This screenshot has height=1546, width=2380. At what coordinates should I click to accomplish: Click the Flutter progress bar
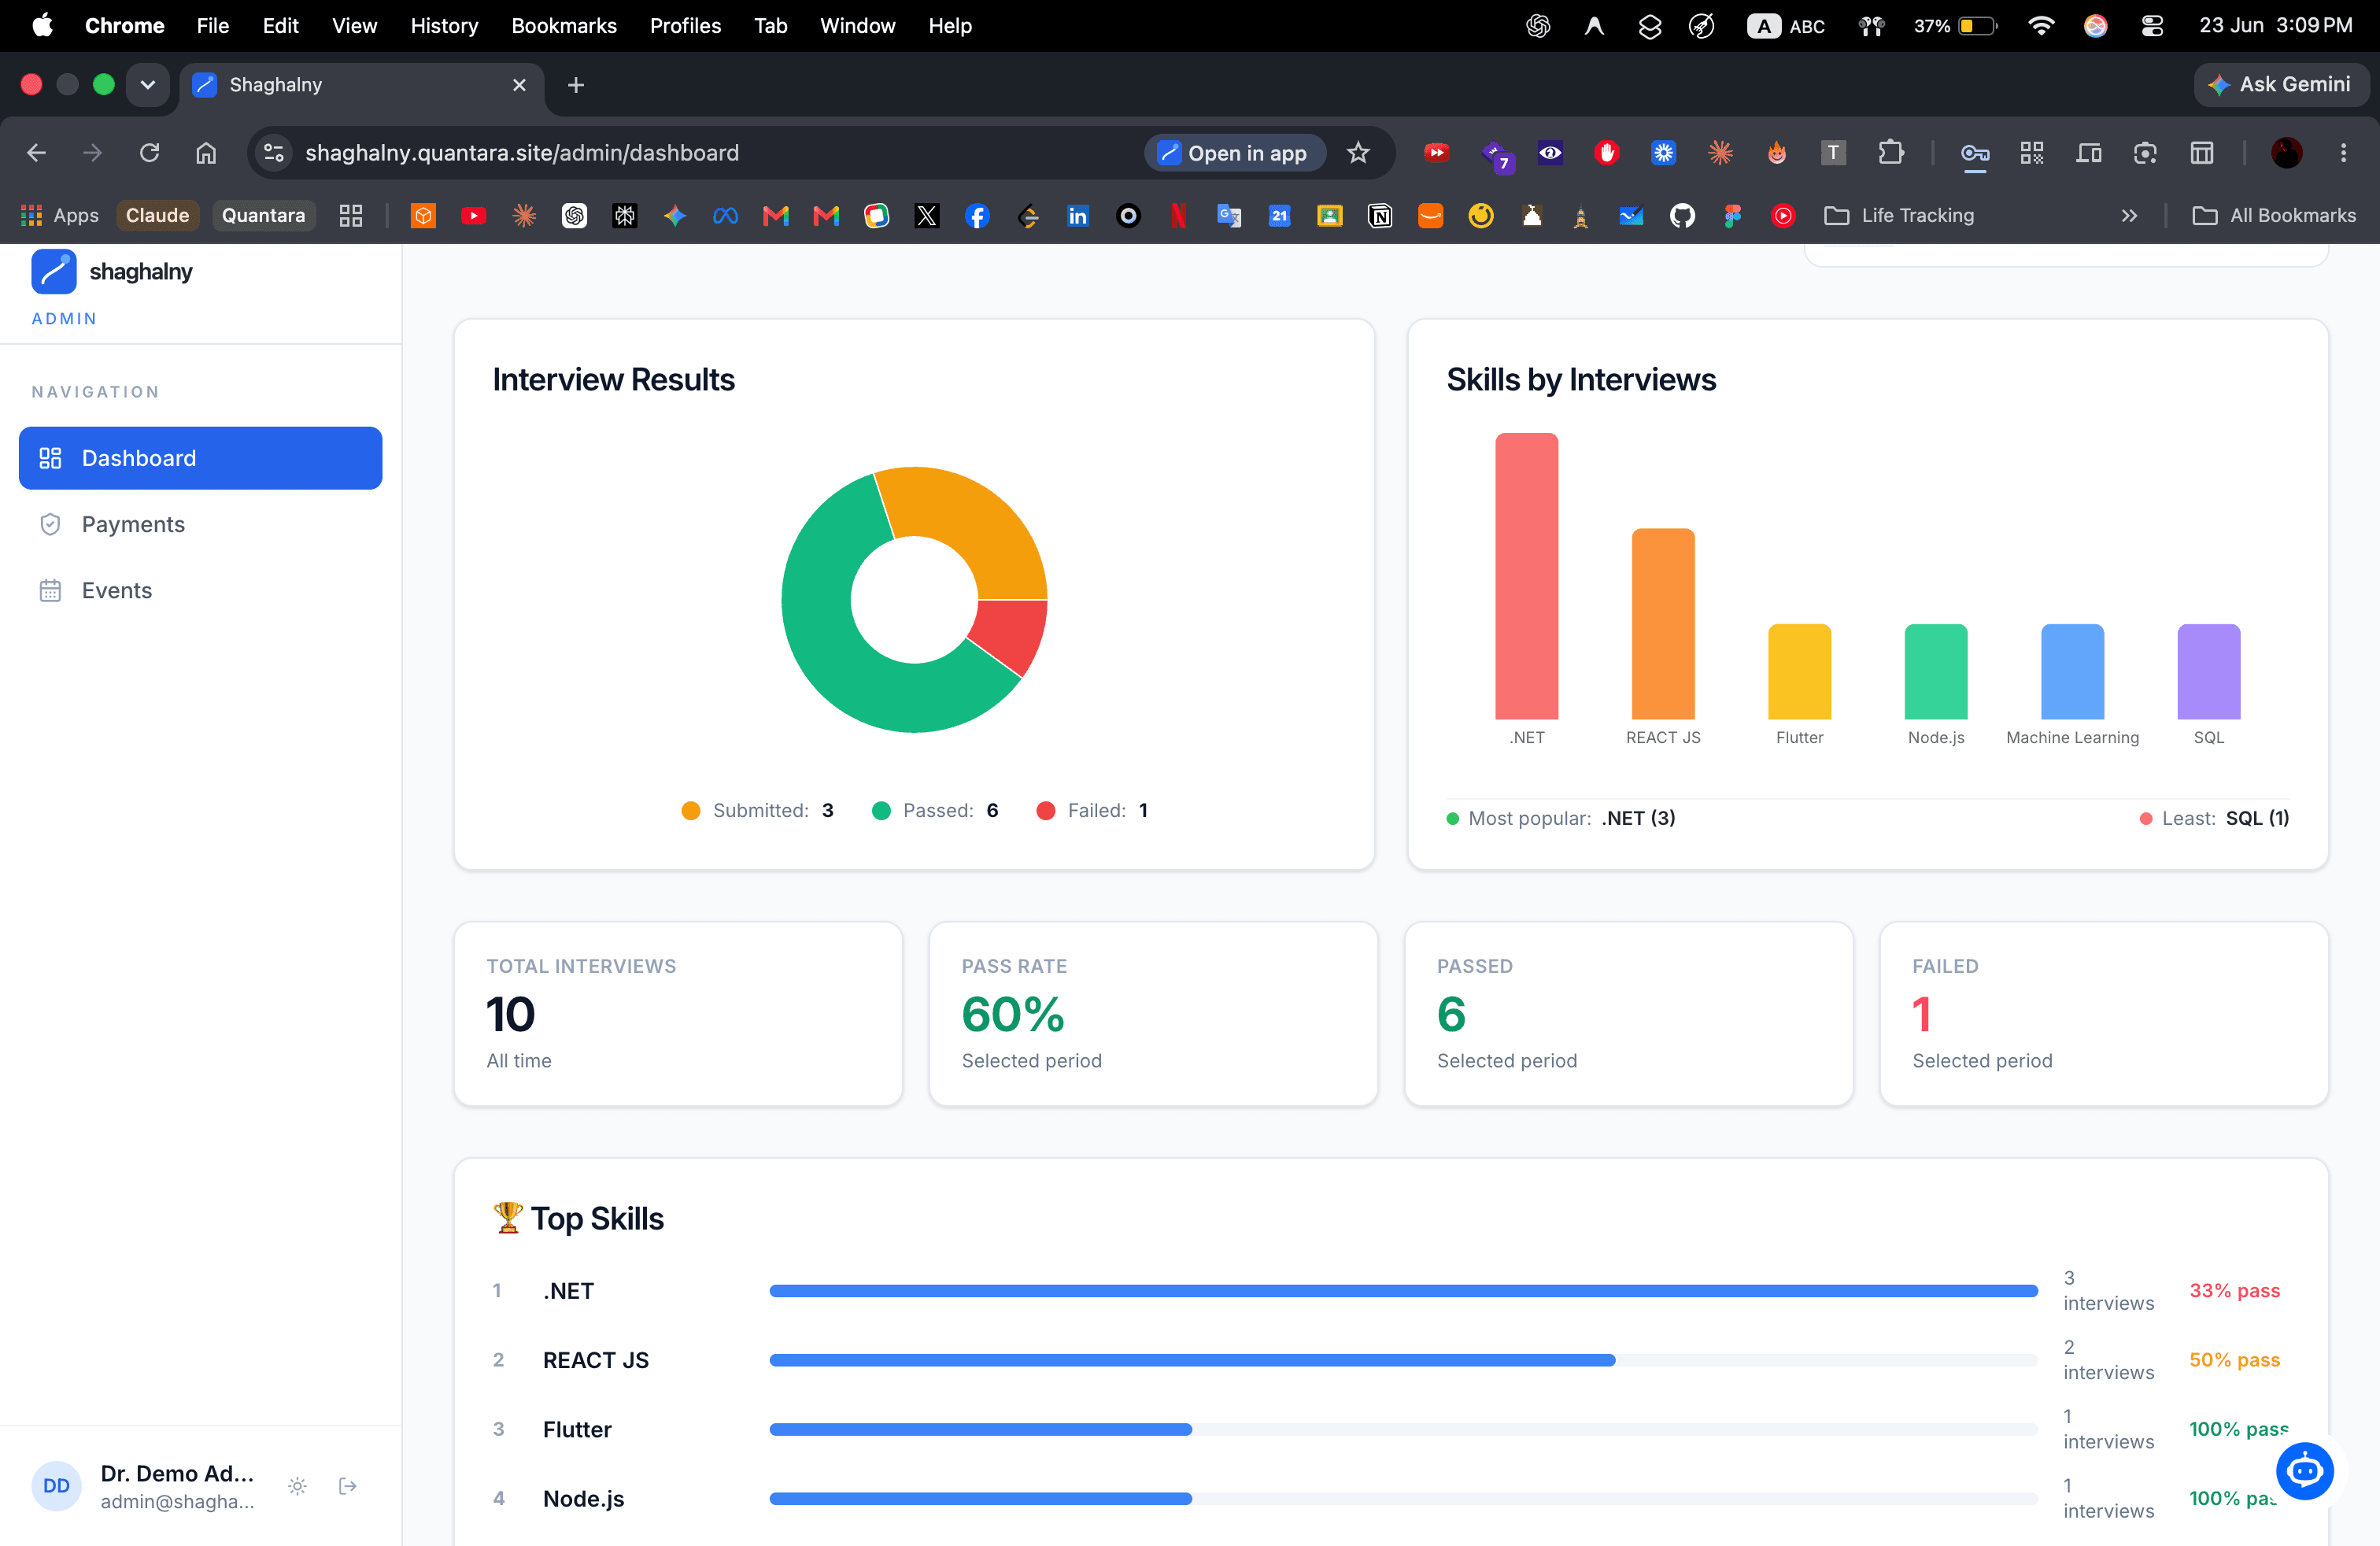pyautogui.click(x=1403, y=1429)
